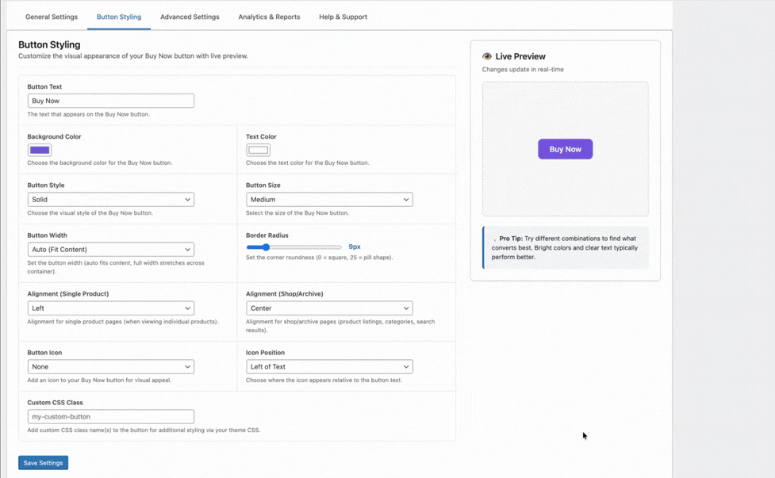Image resolution: width=775 pixels, height=478 pixels.
Task: Switch to the Analytics & Reports tab
Action: click(x=268, y=16)
